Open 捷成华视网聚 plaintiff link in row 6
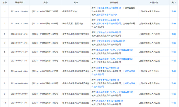This screenshot has height=107, width=179. pos(115,59)
